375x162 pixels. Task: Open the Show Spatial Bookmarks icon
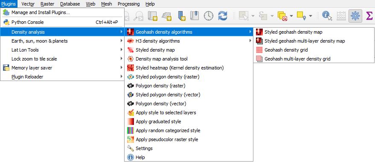click(195, 16)
